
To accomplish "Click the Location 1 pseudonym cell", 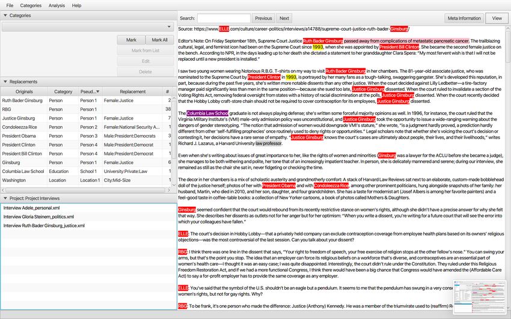I will click(x=90, y=180).
